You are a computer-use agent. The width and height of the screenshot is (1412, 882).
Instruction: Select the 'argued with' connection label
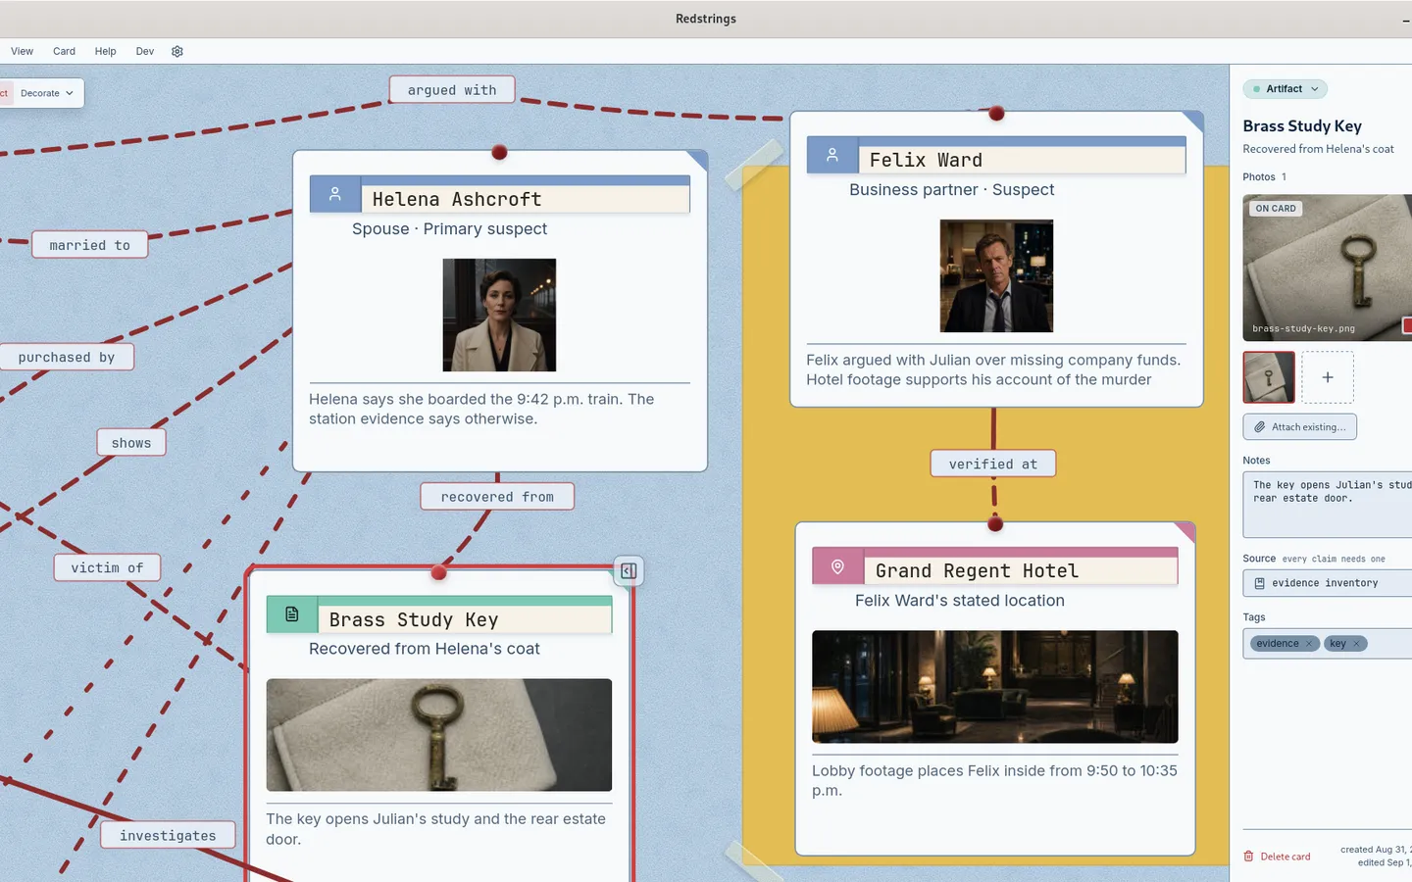pyautogui.click(x=452, y=90)
